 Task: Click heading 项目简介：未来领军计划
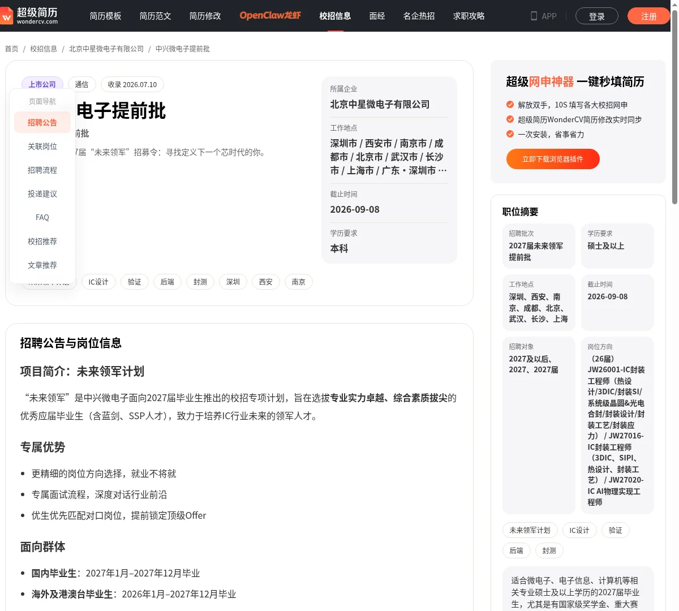[82, 371]
